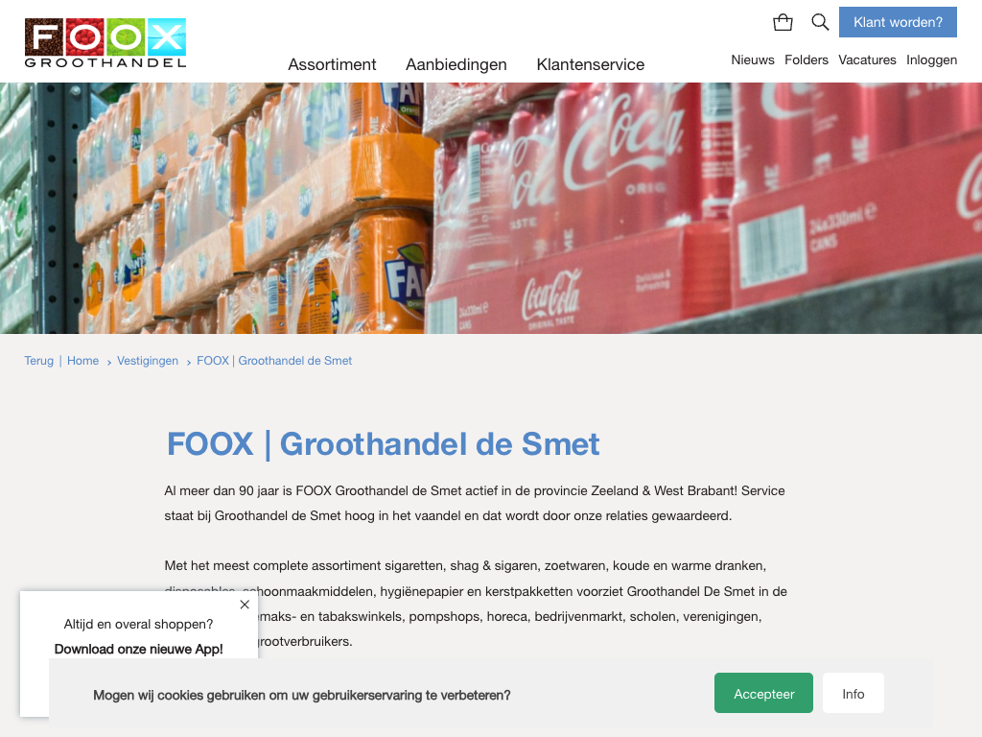Open the Assortiment menu

[332, 64]
